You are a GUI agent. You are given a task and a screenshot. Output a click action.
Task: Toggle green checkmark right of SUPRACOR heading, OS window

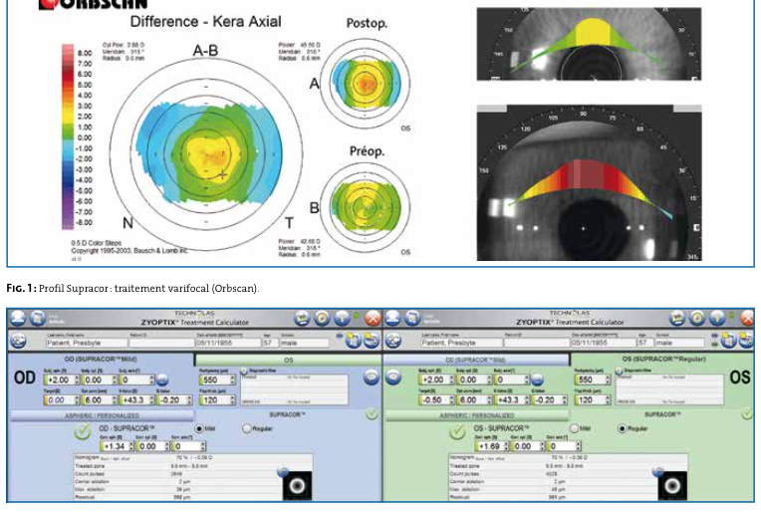tap(747, 414)
